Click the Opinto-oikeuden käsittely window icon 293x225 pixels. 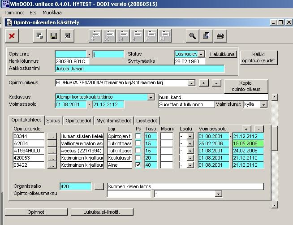9,22
